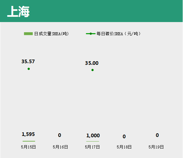The image size is (183, 158).
Task: Click the 35.57 price label
Action: [x=28, y=62]
